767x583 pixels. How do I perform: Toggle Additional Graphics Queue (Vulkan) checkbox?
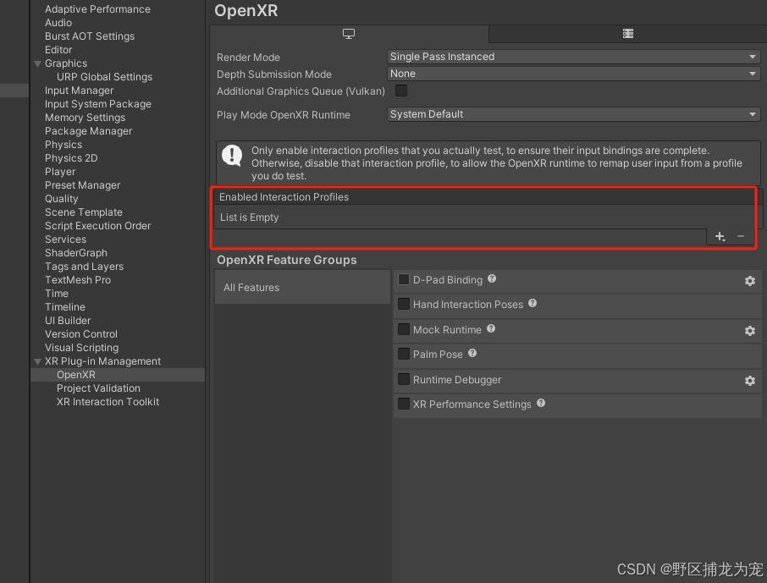(x=401, y=91)
